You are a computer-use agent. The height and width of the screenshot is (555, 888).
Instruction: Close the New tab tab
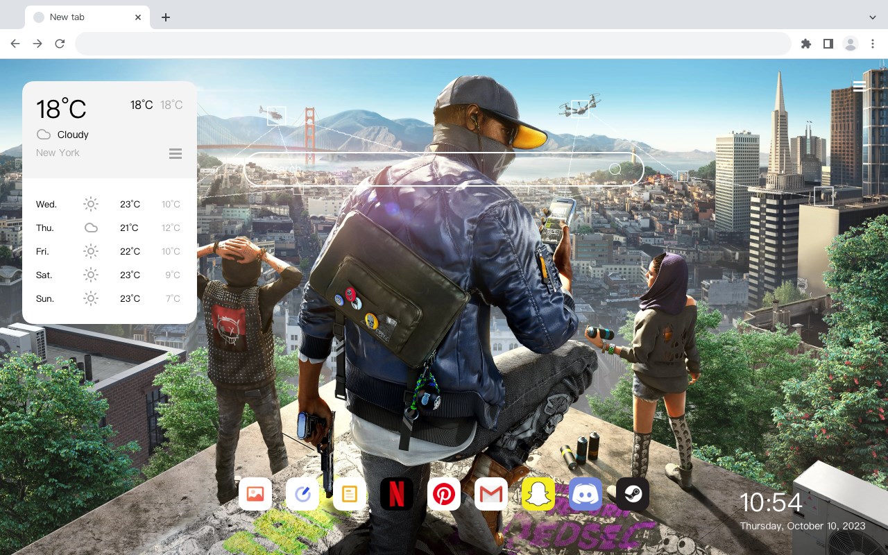pyautogui.click(x=138, y=17)
